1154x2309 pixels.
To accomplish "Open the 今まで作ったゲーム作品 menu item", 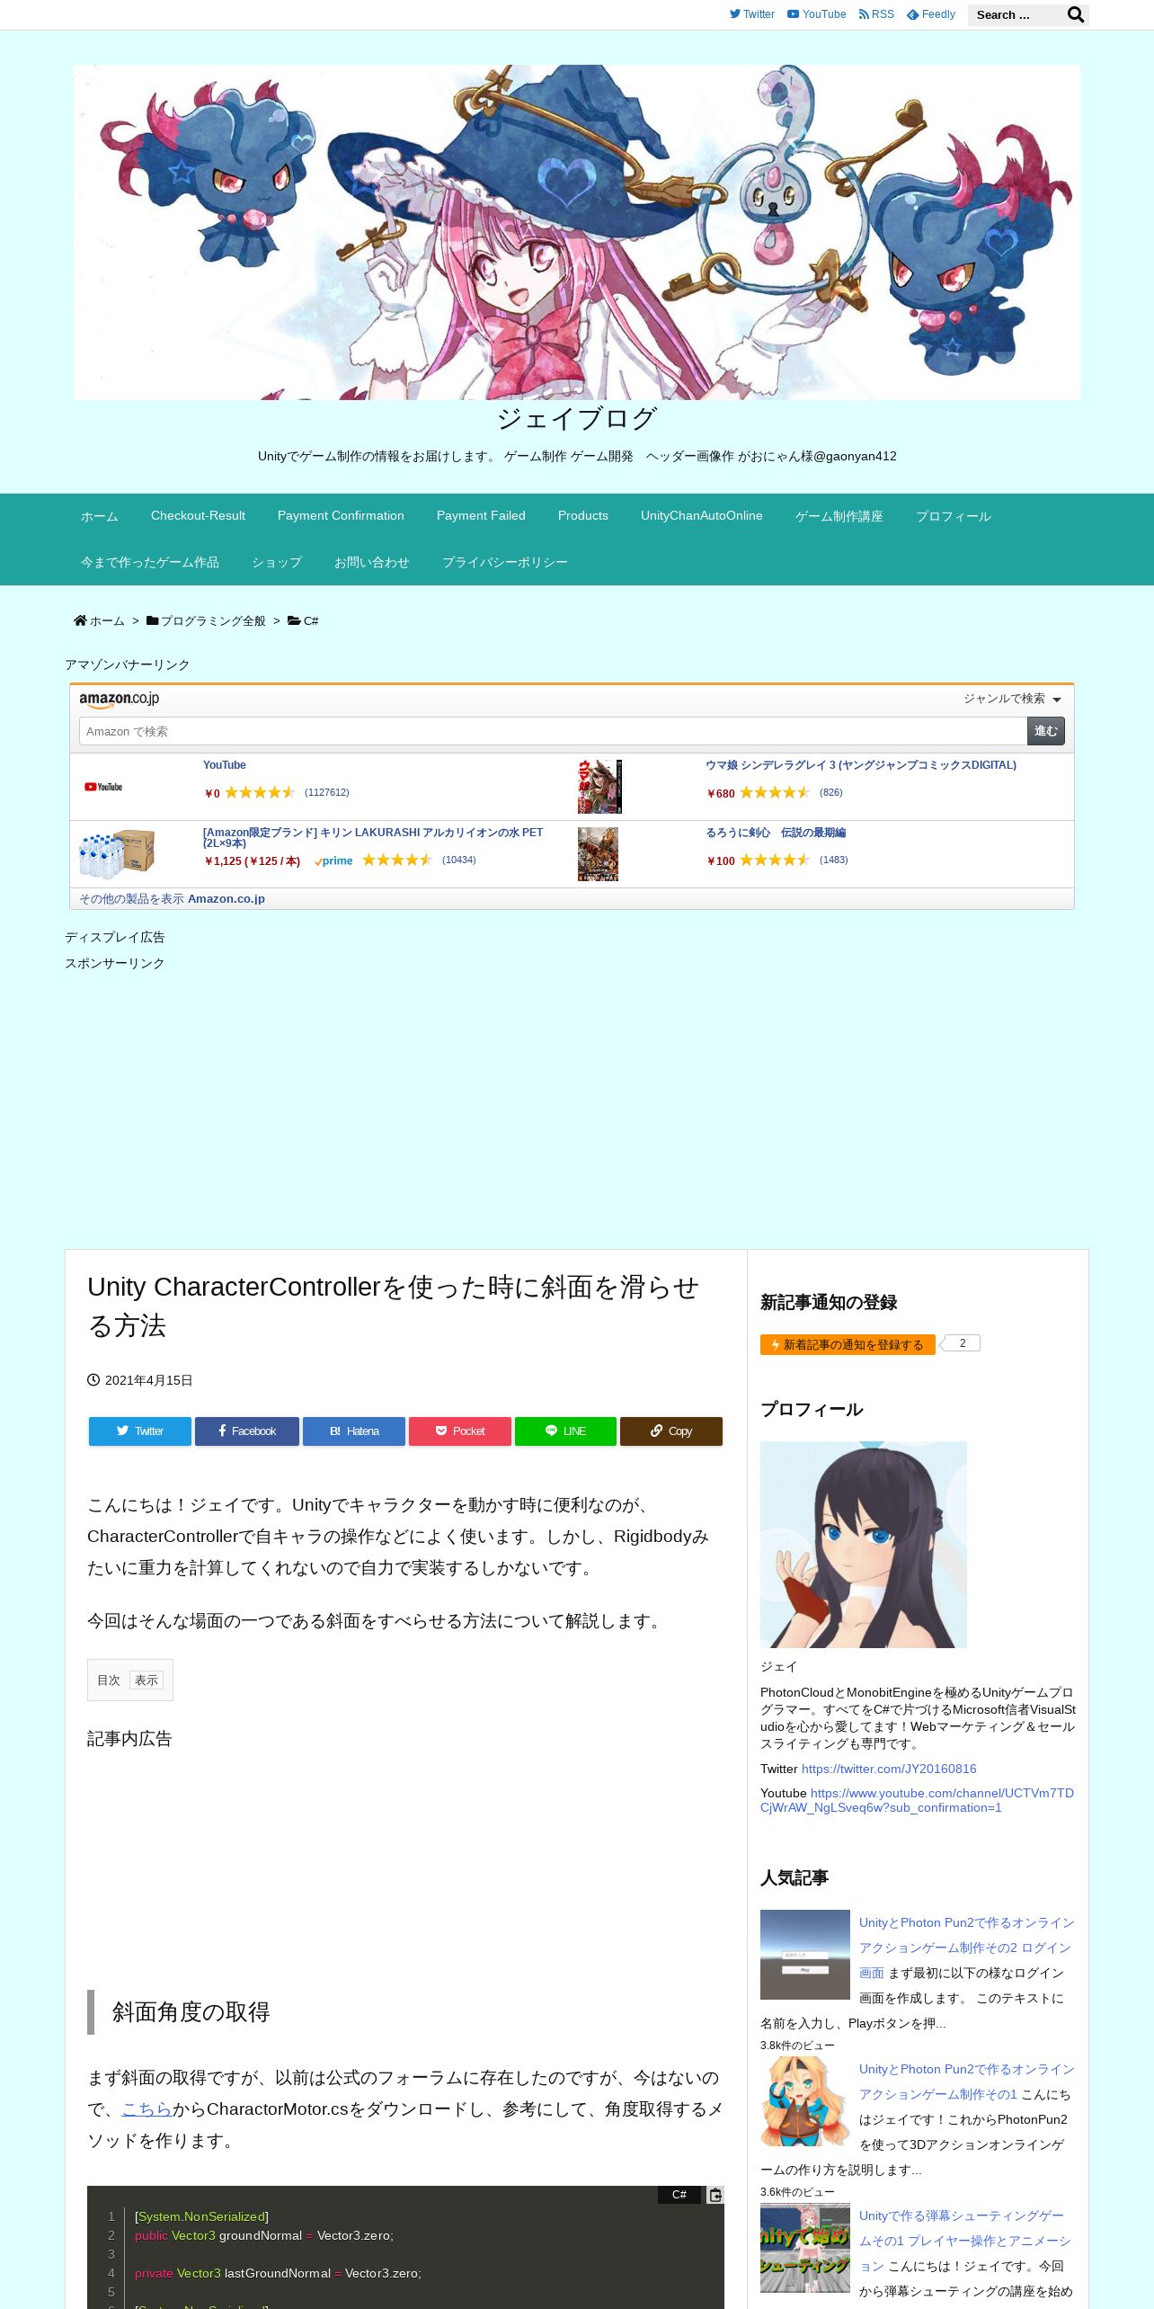I will tap(150, 562).
